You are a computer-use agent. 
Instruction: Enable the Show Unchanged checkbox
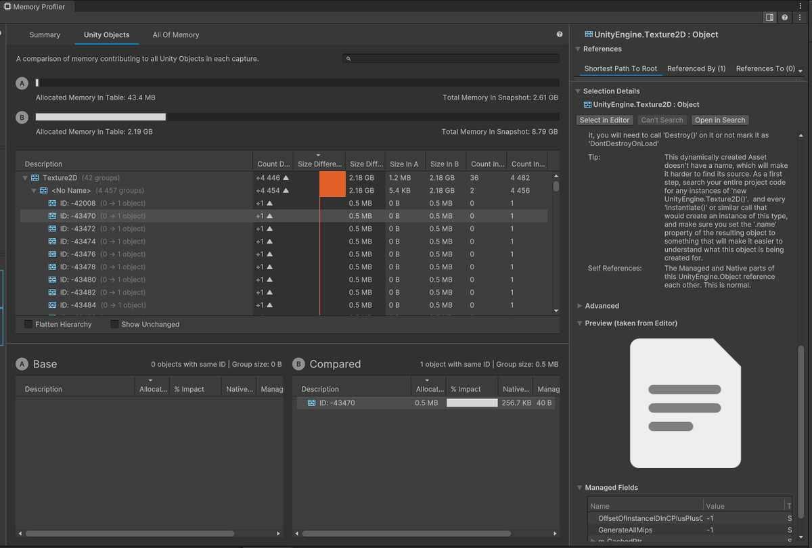pos(114,324)
